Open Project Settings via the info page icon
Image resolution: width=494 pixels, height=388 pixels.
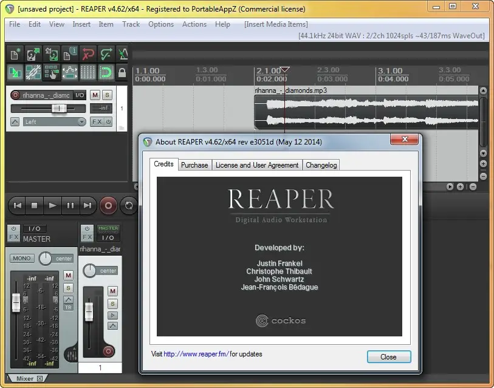pyautogui.click(x=70, y=54)
